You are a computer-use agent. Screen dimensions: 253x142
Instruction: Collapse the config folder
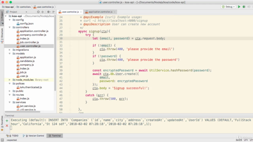(9, 20)
